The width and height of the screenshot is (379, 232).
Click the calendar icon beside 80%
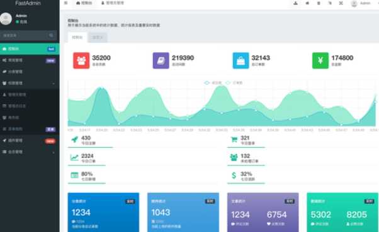pyautogui.click(x=74, y=175)
